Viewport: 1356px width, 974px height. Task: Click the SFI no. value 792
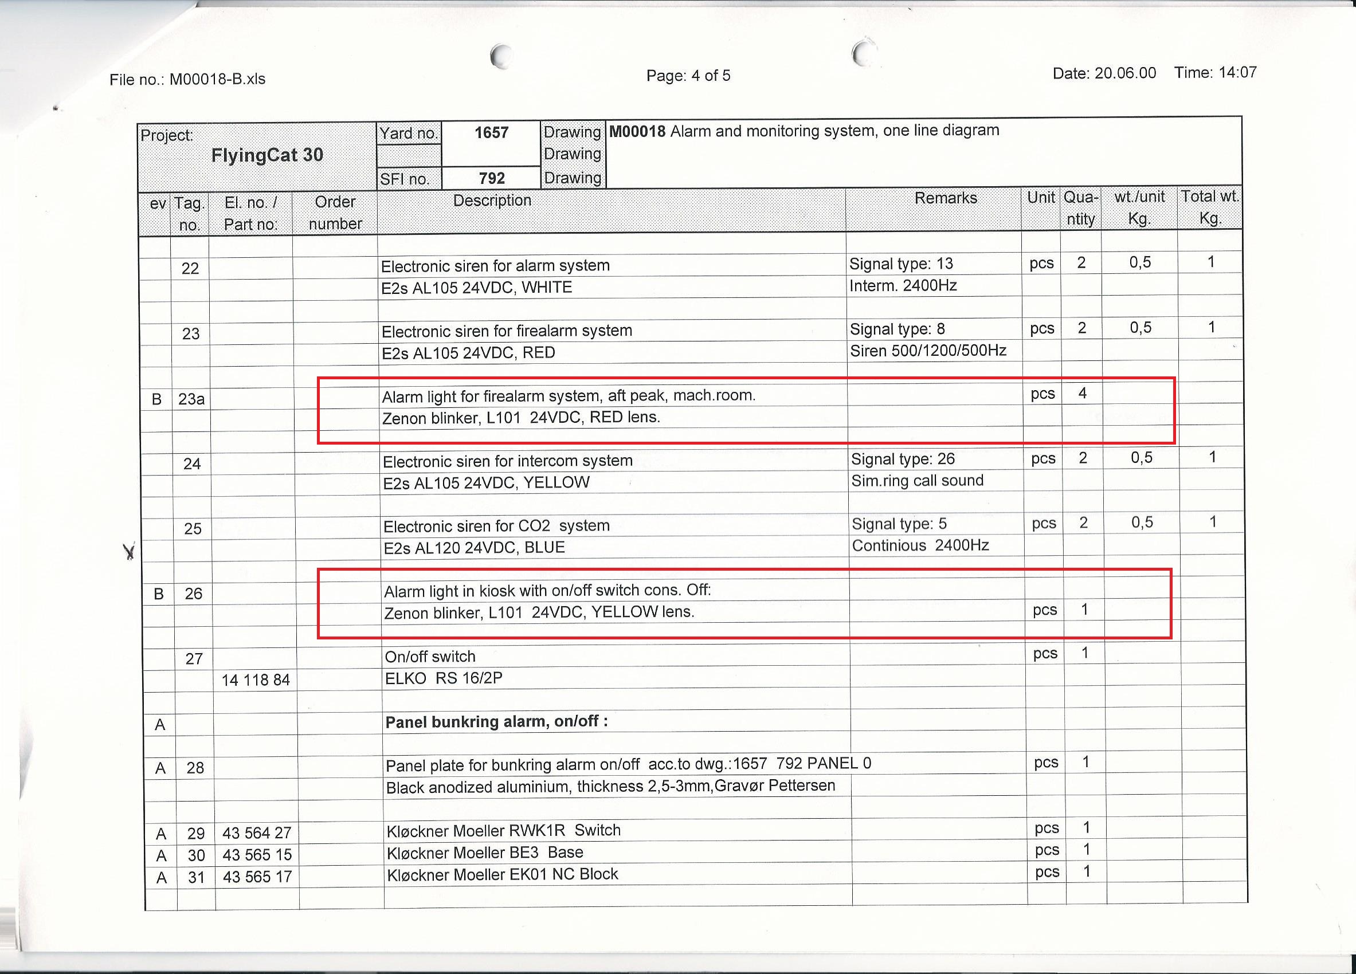point(492,178)
